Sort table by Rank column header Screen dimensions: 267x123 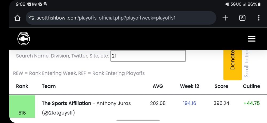[22, 86]
